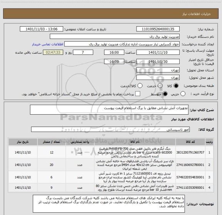The height and width of the screenshot is (215, 222).
Task: Click the quantity 9 cell in row 4
Action: click(52, 188)
